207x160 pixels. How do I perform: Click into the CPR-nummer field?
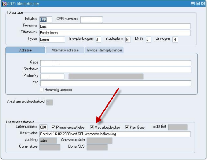pyautogui.click(x=92, y=20)
